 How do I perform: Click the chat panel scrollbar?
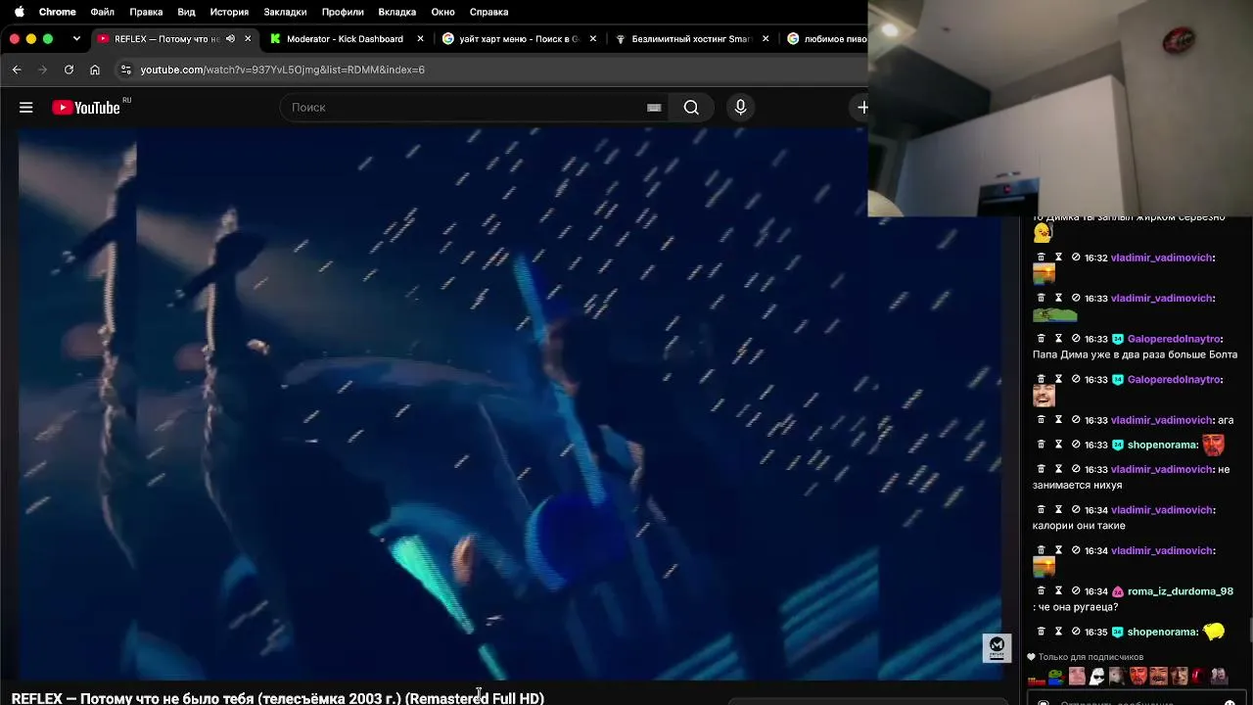tap(1250, 632)
